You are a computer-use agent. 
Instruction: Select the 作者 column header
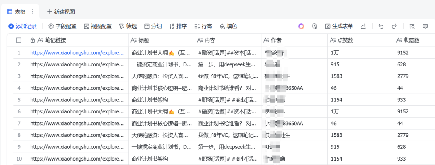point(294,41)
